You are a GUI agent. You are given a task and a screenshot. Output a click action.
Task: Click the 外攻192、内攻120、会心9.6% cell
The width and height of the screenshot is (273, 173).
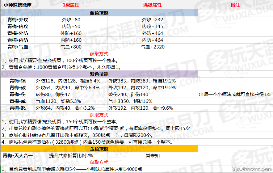pyautogui.click(x=153, y=108)
